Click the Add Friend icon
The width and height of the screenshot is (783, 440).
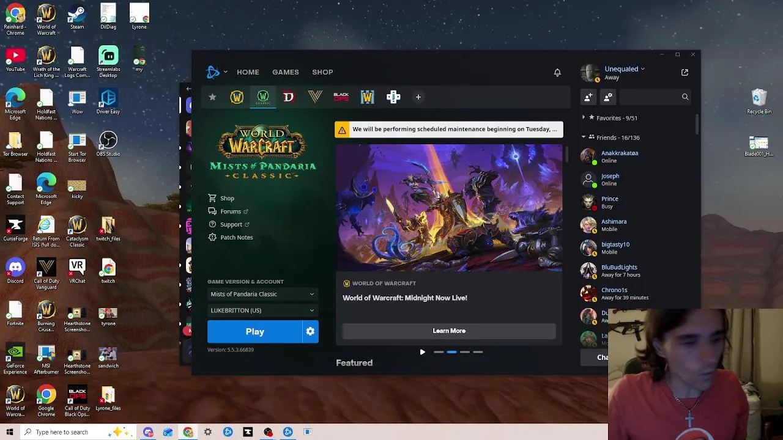pyautogui.click(x=588, y=97)
